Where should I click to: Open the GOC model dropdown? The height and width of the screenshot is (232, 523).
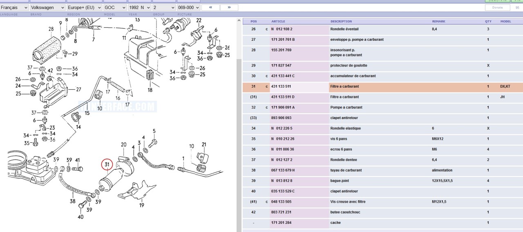point(115,7)
